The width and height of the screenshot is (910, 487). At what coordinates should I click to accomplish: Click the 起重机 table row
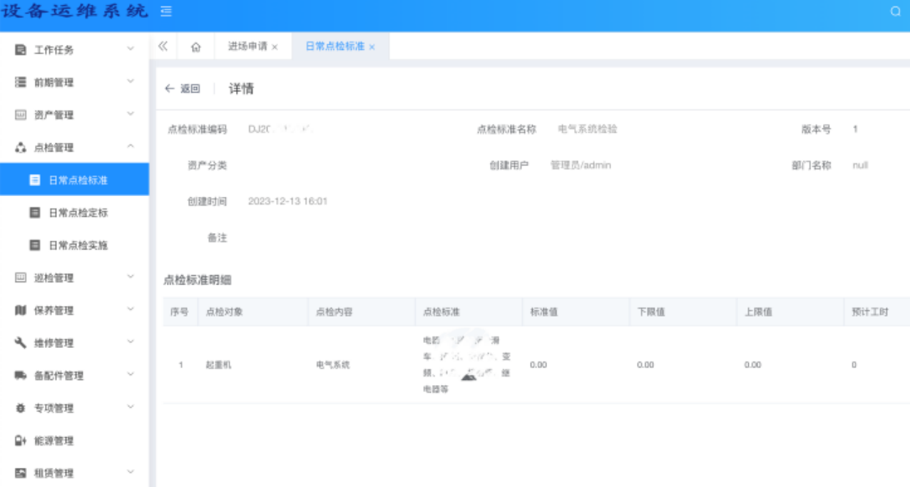coord(218,365)
